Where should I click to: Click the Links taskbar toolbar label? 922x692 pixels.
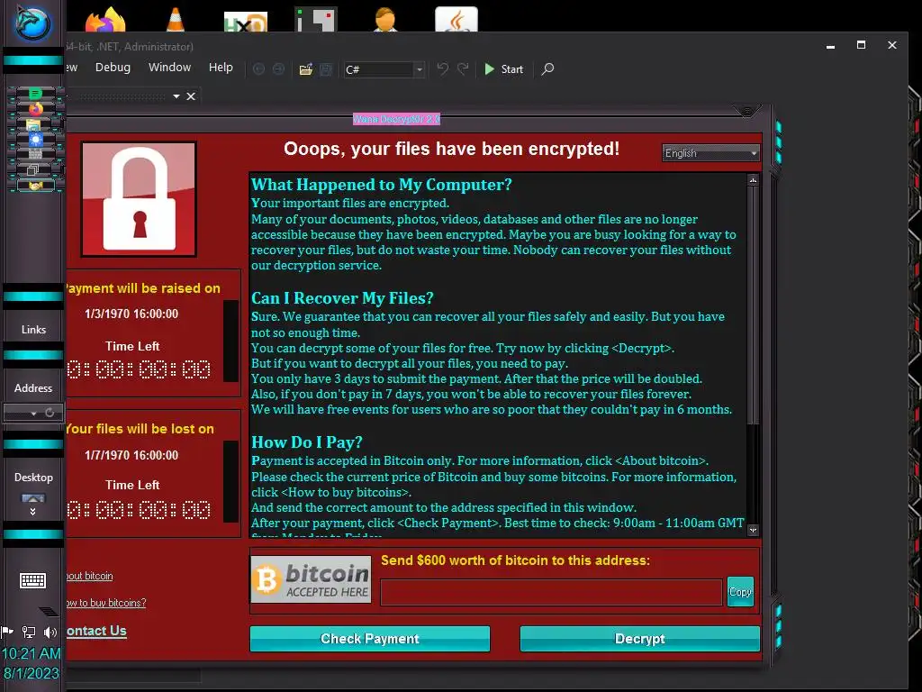tap(33, 330)
